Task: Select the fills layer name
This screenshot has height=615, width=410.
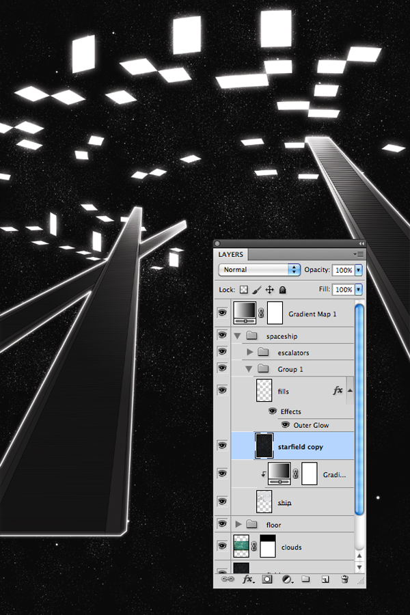Action: click(x=284, y=392)
